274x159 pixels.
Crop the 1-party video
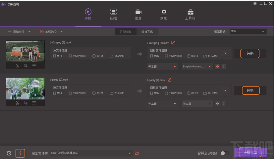26,103
